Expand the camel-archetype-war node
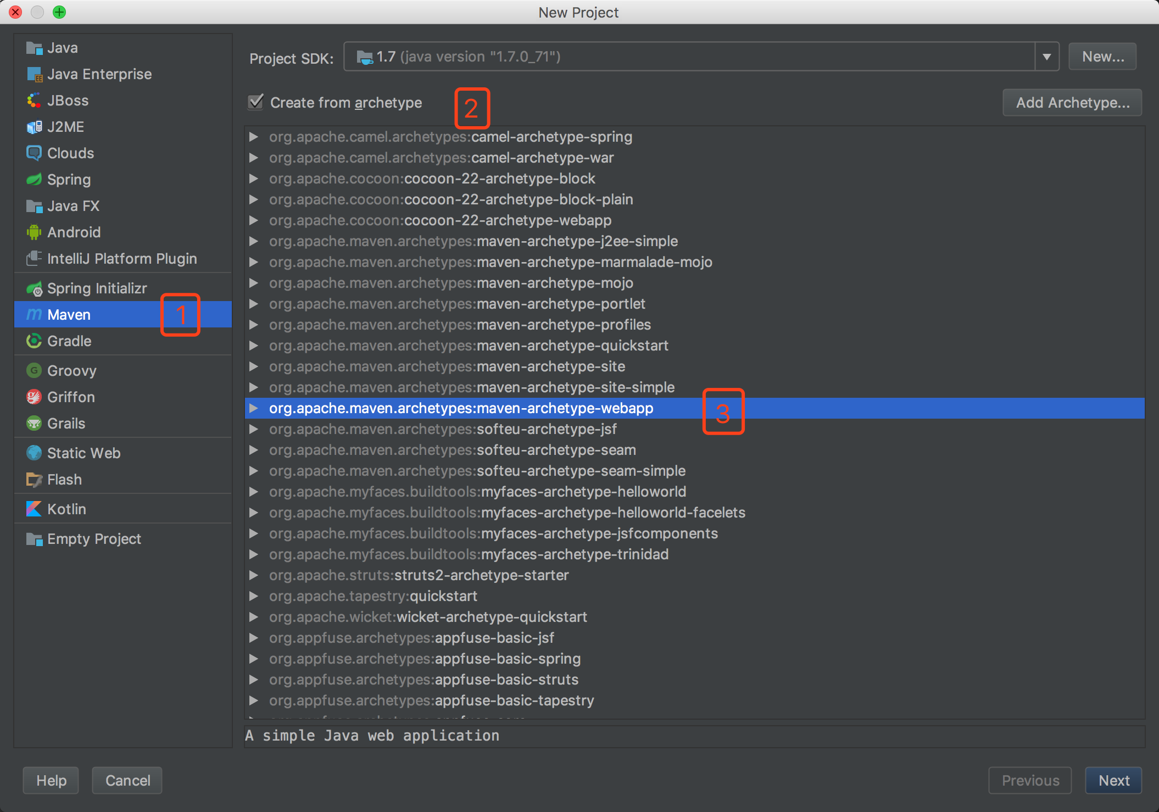 pyautogui.click(x=254, y=158)
